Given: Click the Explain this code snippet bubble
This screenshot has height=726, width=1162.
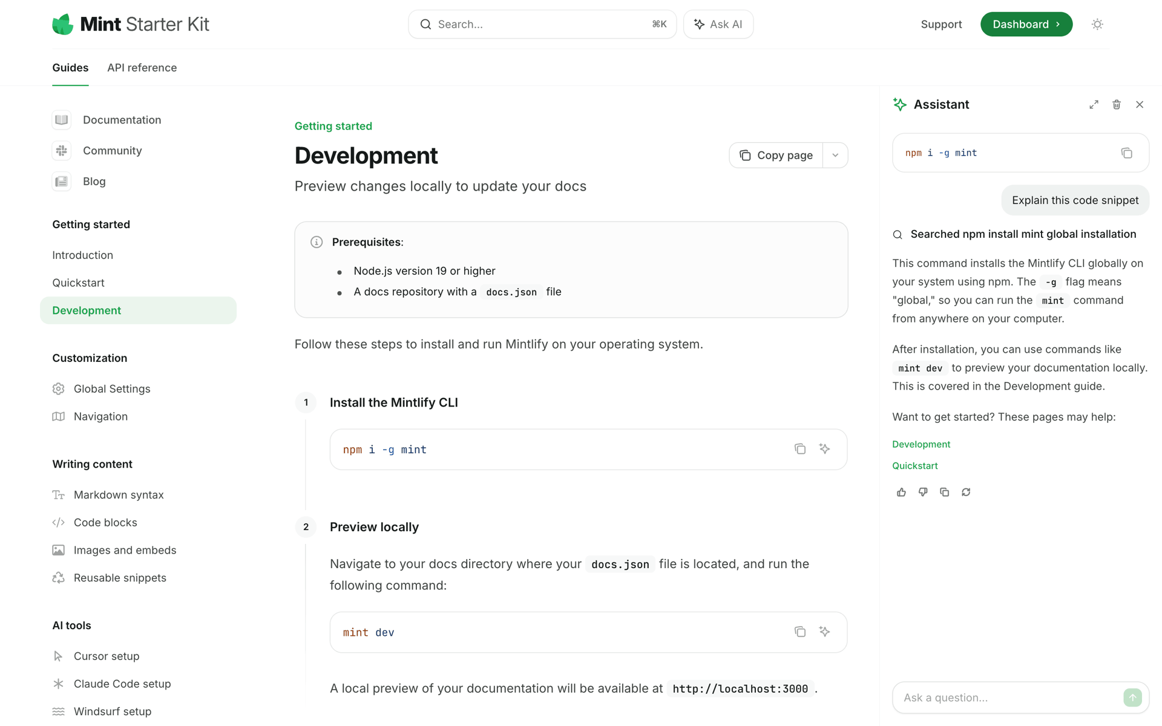Looking at the screenshot, I should click(x=1075, y=200).
